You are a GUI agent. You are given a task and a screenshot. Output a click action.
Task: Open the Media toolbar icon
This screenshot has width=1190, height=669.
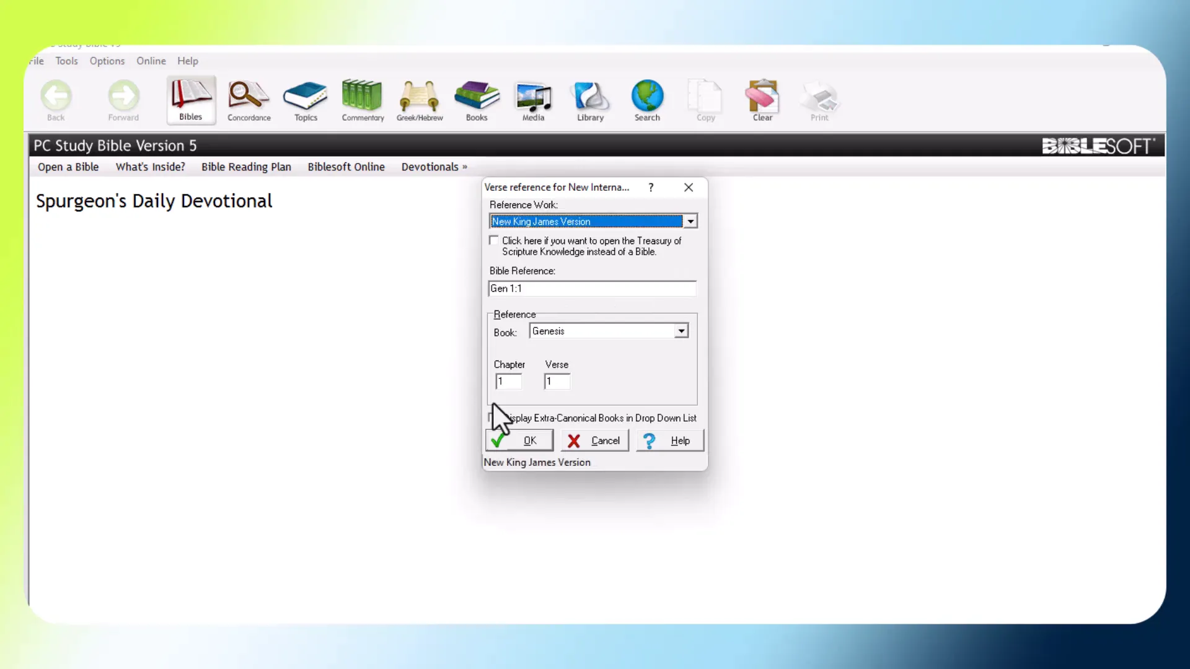pyautogui.click(x=534, y=100)
